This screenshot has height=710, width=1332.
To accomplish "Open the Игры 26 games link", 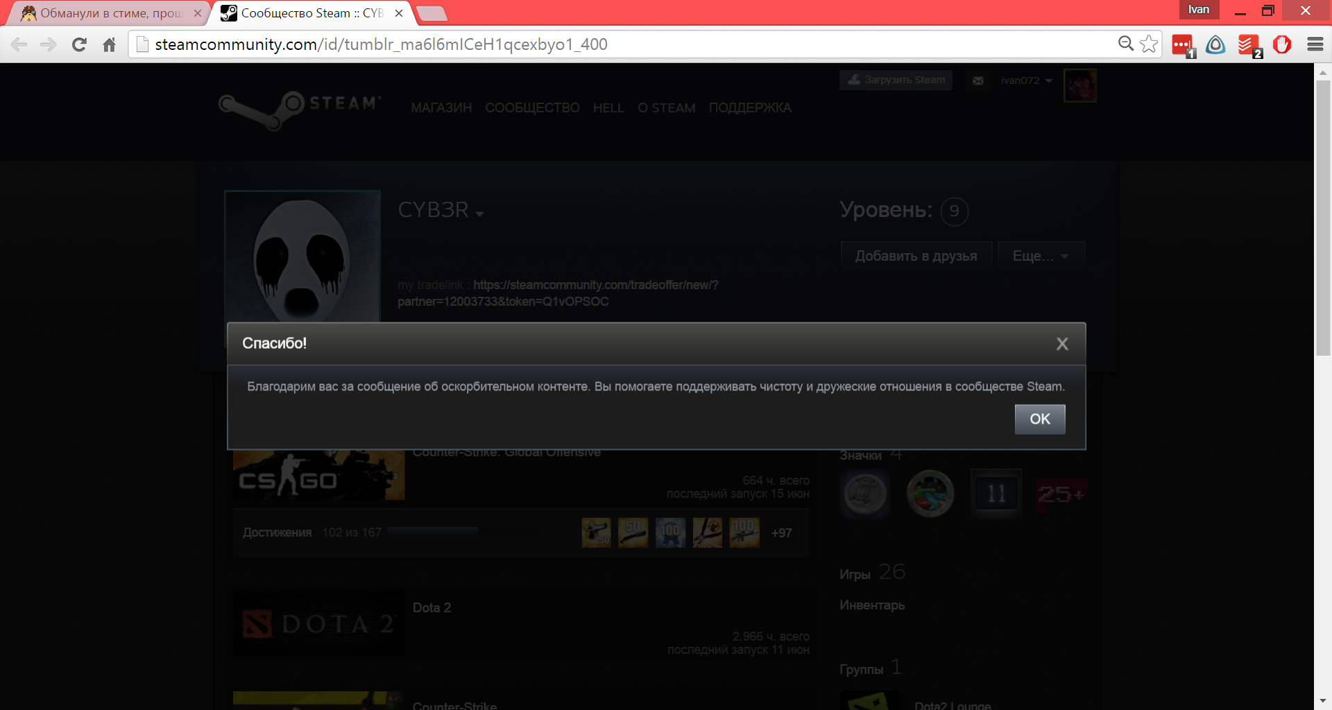I will coord(872,573).
